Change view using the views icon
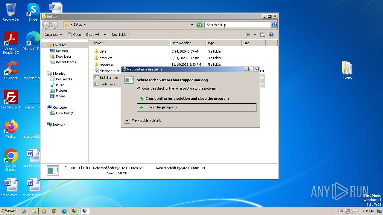Screen dimensions: 383x215 [247, 35]
